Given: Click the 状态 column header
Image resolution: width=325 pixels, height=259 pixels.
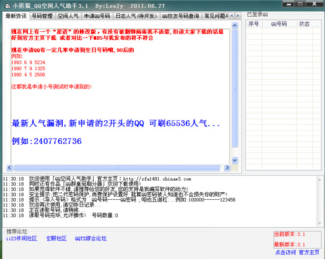Looking at the screenshot, I should point(304,24).
